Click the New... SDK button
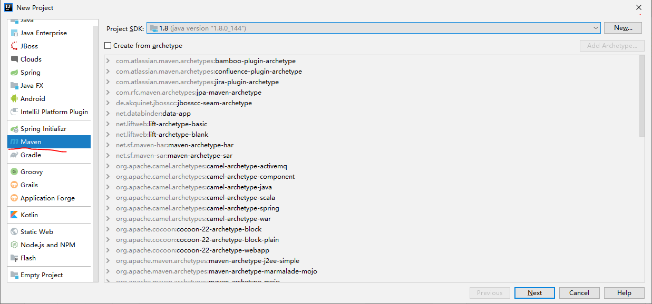The height and width of the screenshot is (304, 652). click(623, 28)
